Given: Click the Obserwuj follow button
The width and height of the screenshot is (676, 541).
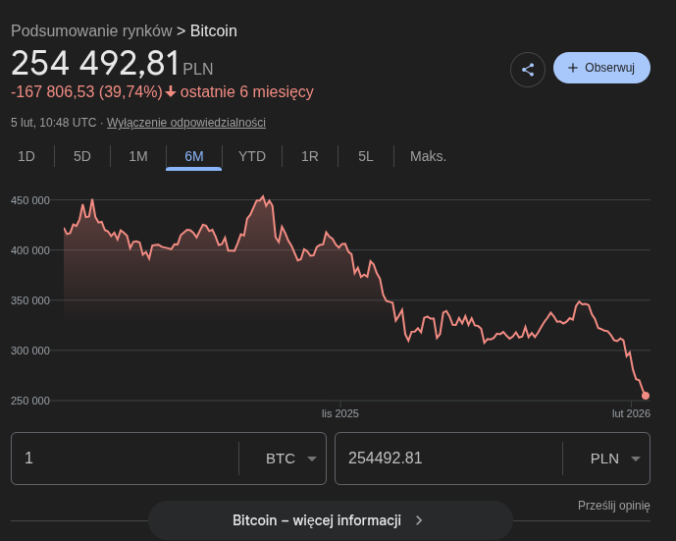Looking at the screenshot, I should [601, 68].
